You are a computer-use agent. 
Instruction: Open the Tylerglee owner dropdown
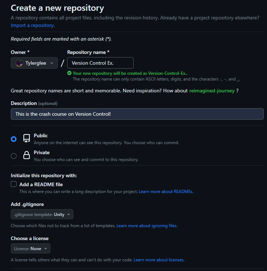pyautogui.click(x=34, y=63)
